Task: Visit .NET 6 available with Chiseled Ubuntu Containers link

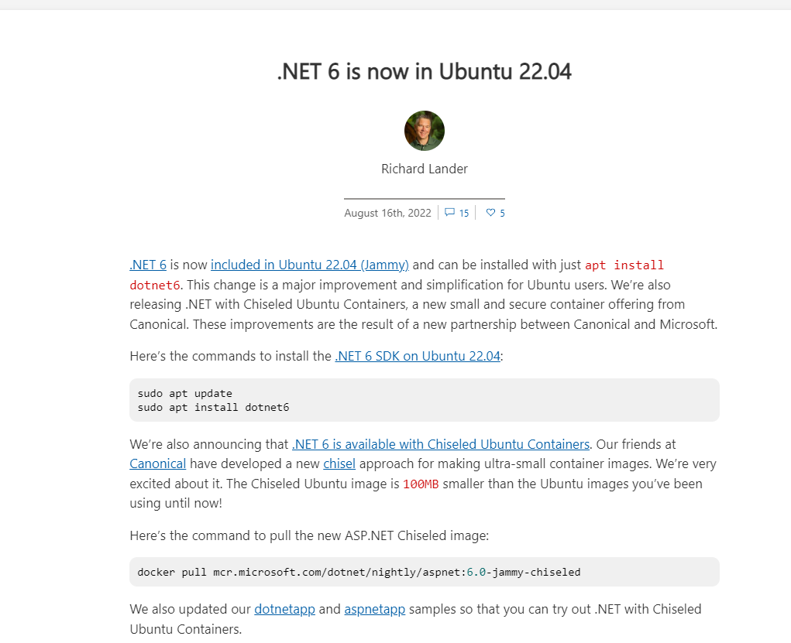Action: (441, 444)
